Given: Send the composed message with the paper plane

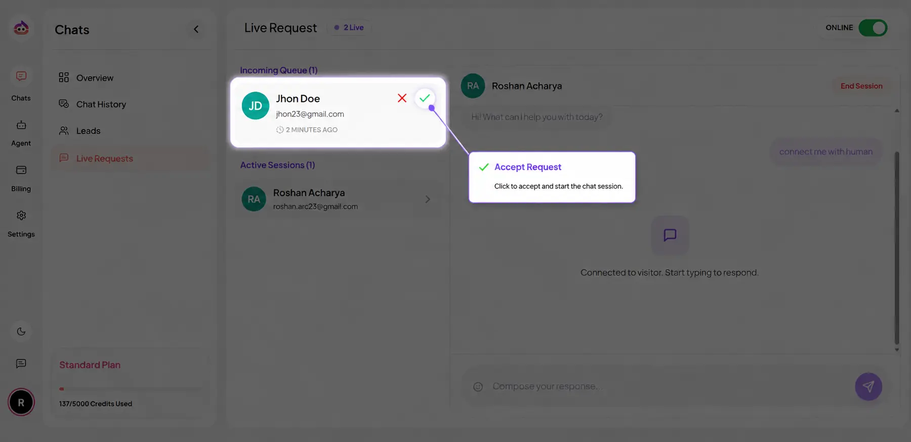Looking at the screenshot, I should [x=868, y=387].
